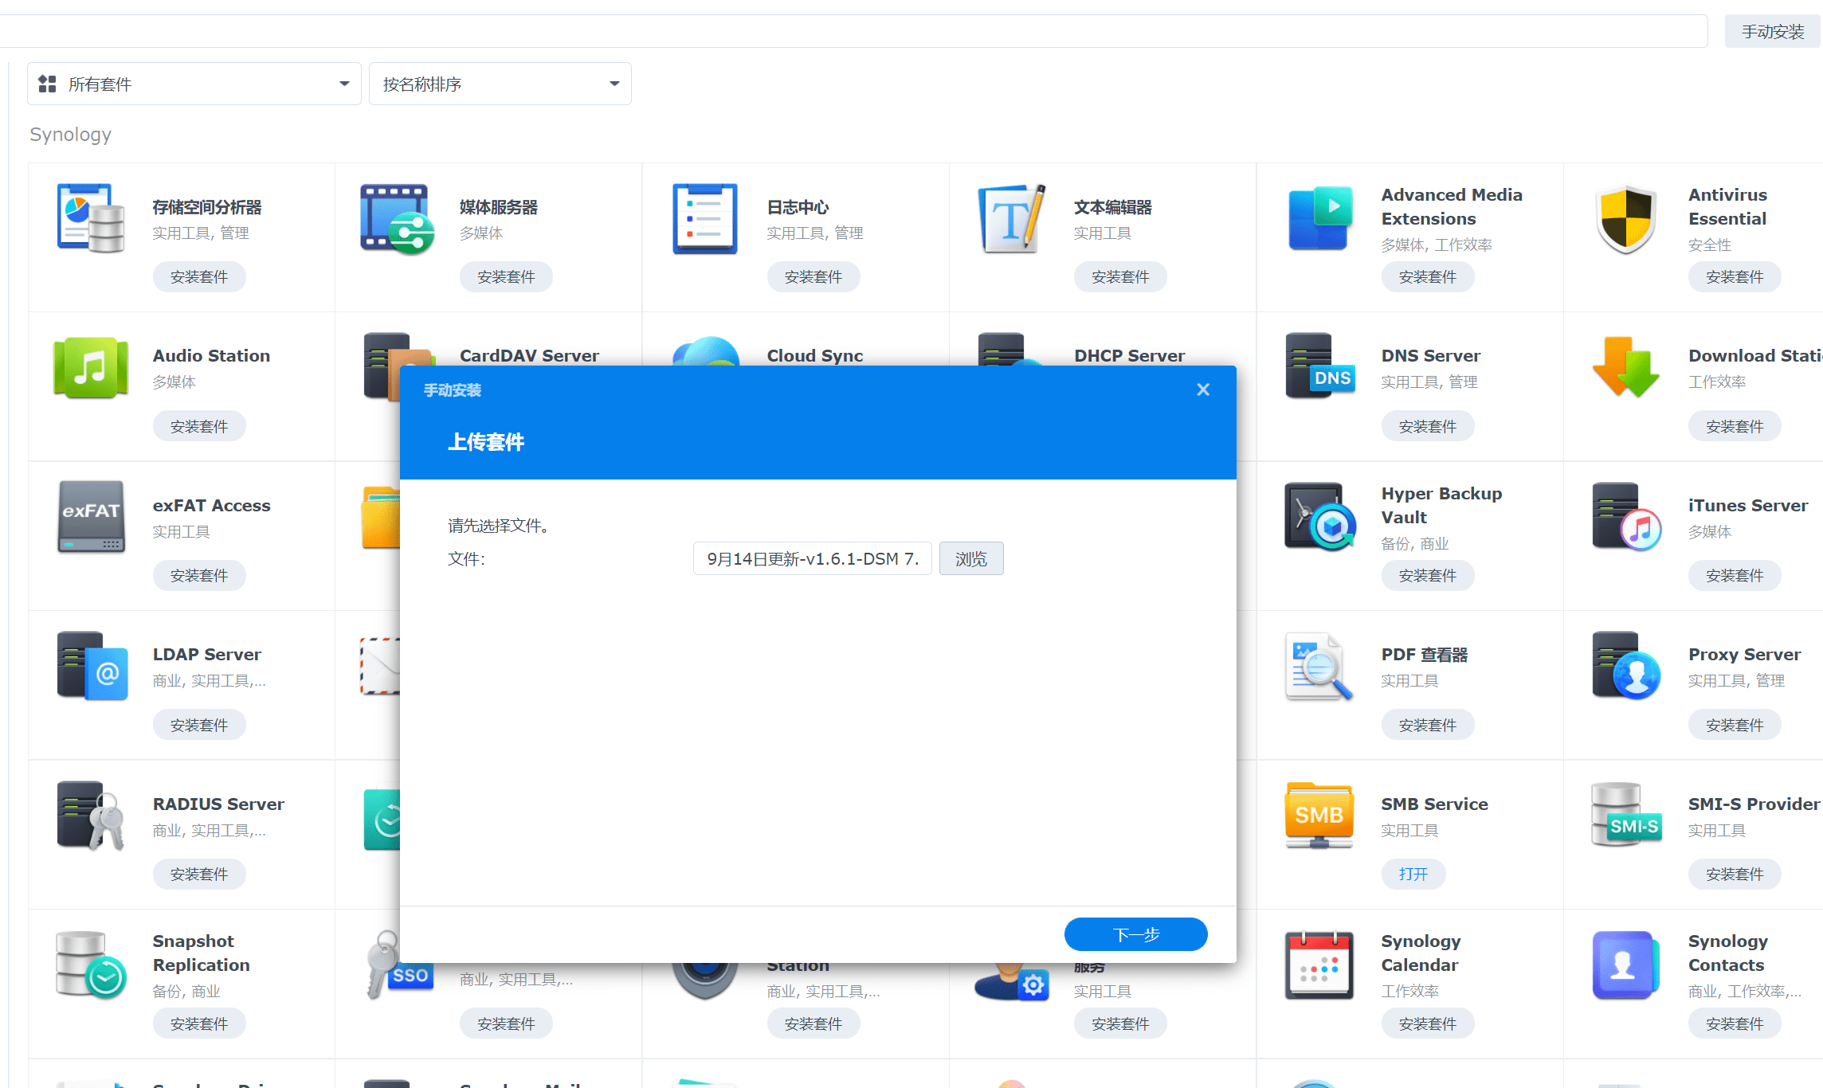
Task: Open SMI-S Provider icon
Action: [1626, 815]
